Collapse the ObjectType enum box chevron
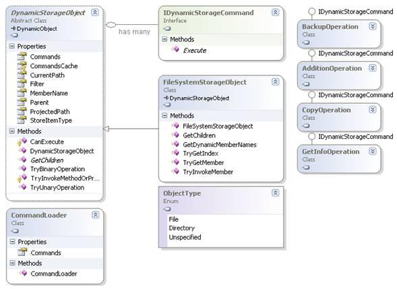 (276, 193)
